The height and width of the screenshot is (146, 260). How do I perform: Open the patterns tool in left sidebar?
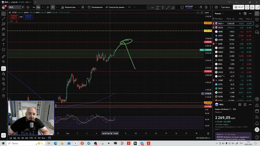pyautogui.click(x=4, y=29)
